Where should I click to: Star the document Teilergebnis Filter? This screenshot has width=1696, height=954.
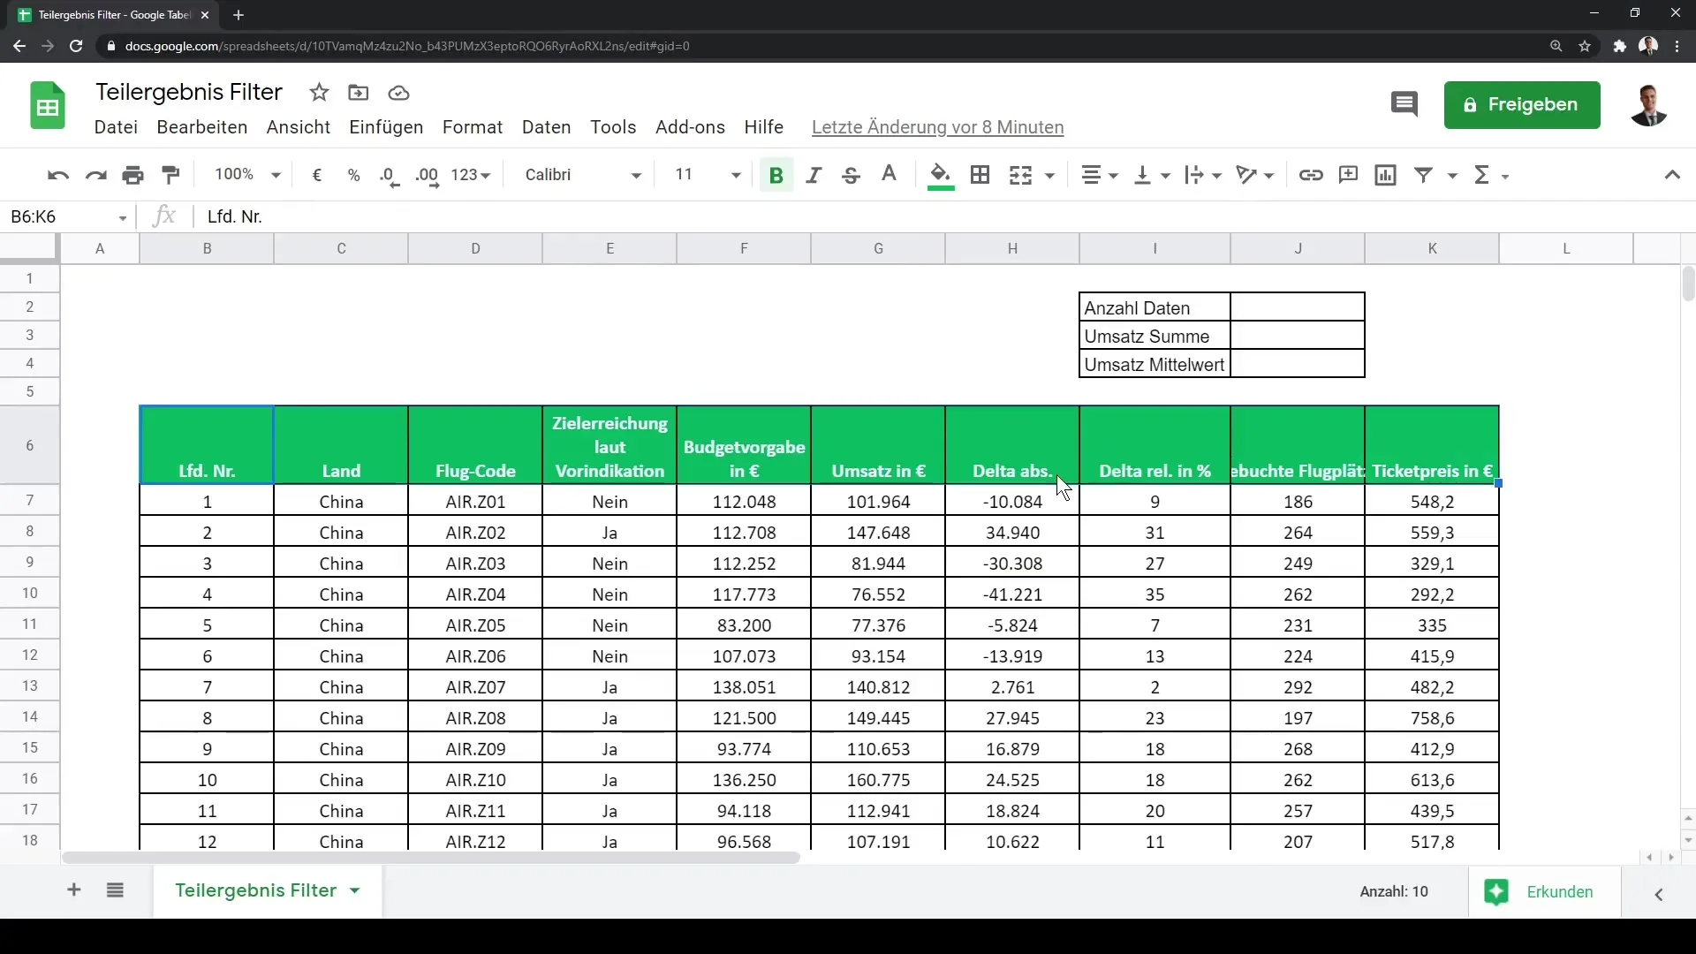point(319,93)
